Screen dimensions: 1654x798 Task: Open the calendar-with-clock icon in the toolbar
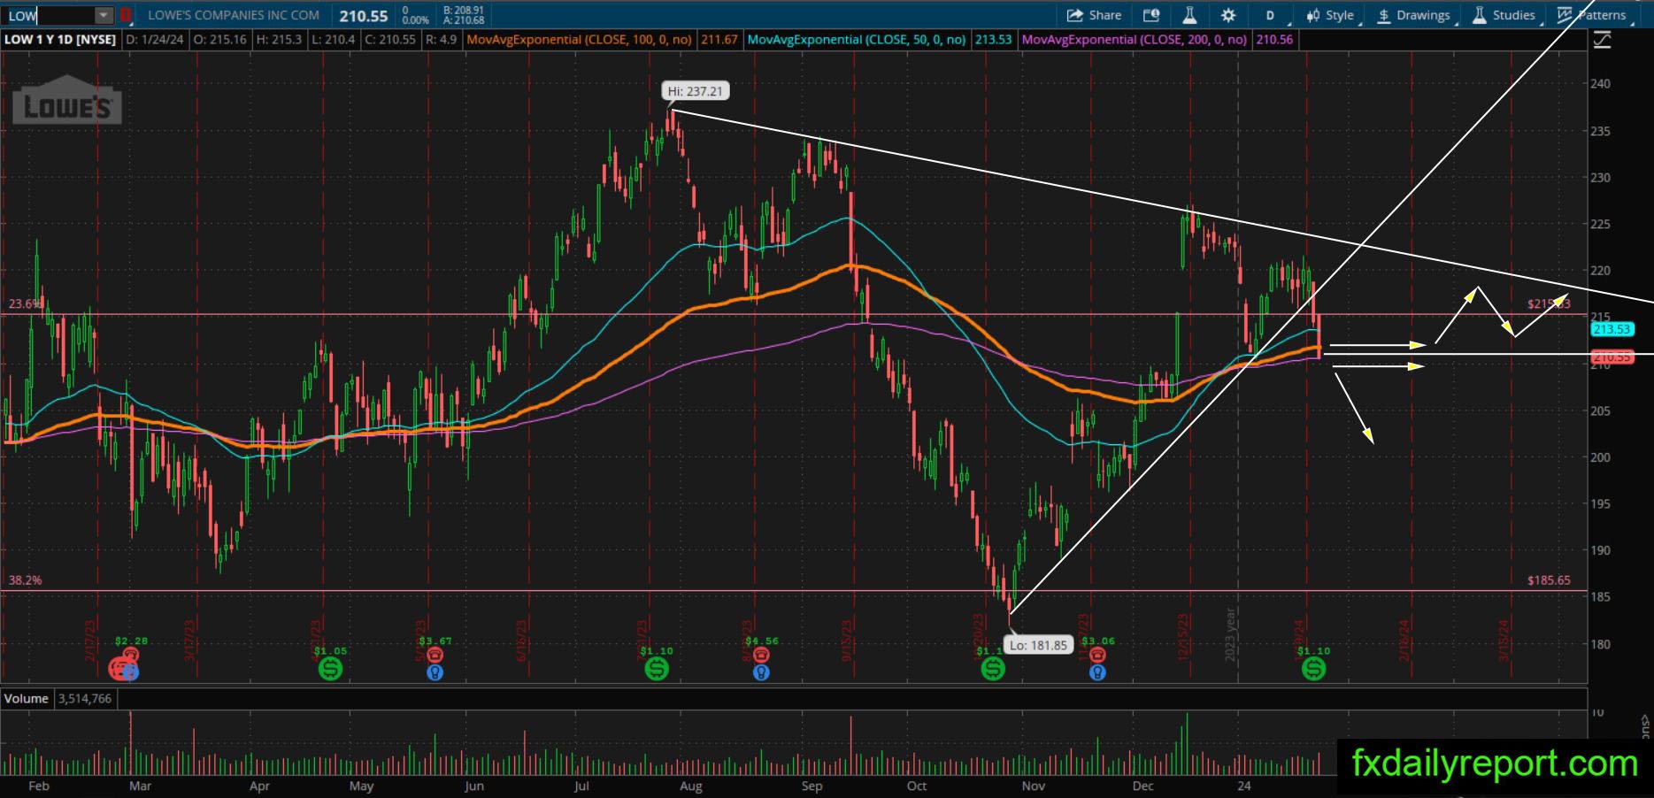coord(1151,15)
